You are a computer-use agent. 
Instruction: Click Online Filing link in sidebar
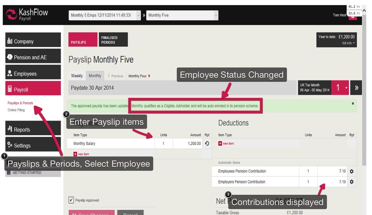16,110
